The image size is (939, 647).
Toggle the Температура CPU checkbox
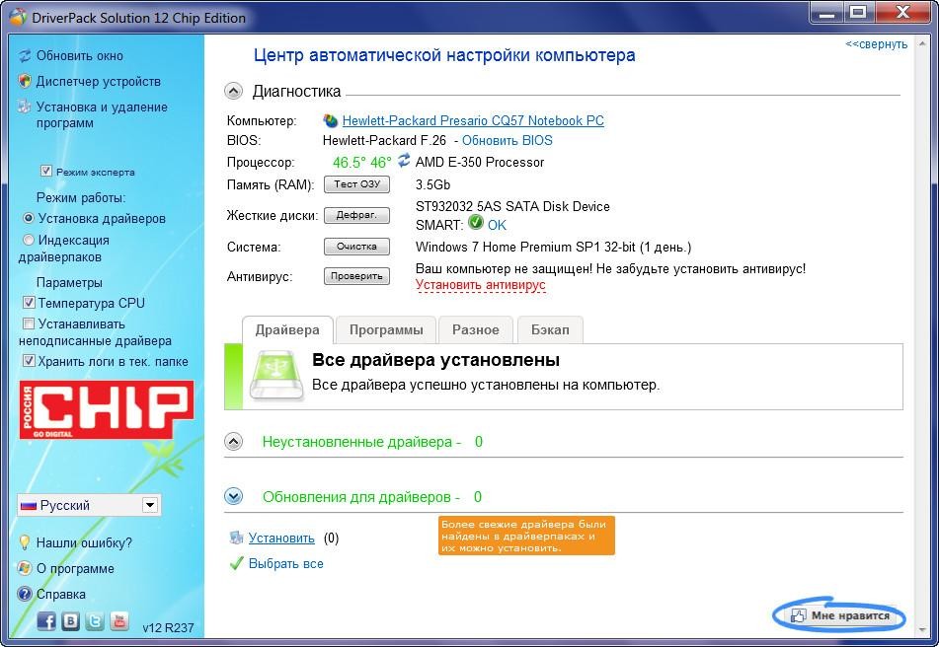tap(29, 303)
